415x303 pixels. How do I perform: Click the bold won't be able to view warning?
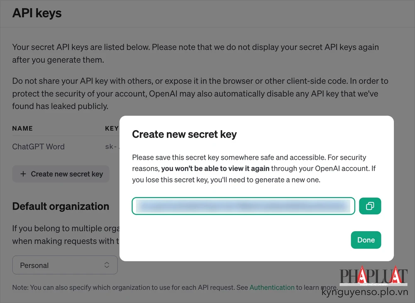pyautogui.click(x=215, y=169)
